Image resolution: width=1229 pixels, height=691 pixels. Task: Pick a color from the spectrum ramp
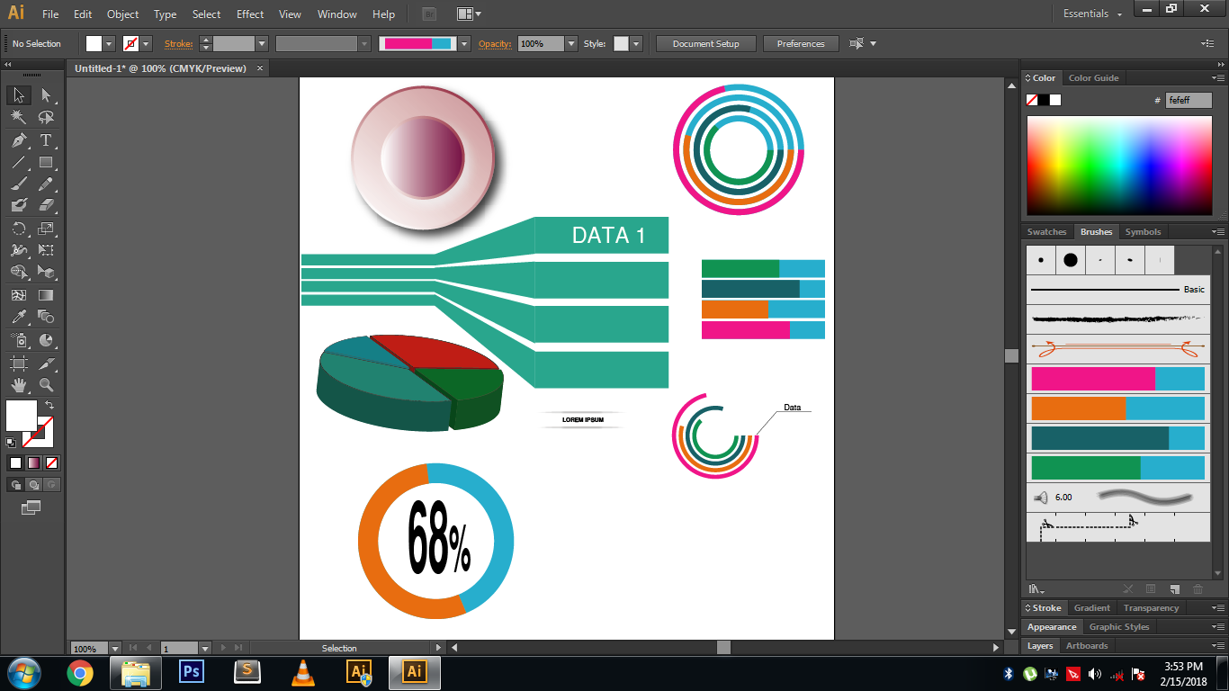point(1119,166)
